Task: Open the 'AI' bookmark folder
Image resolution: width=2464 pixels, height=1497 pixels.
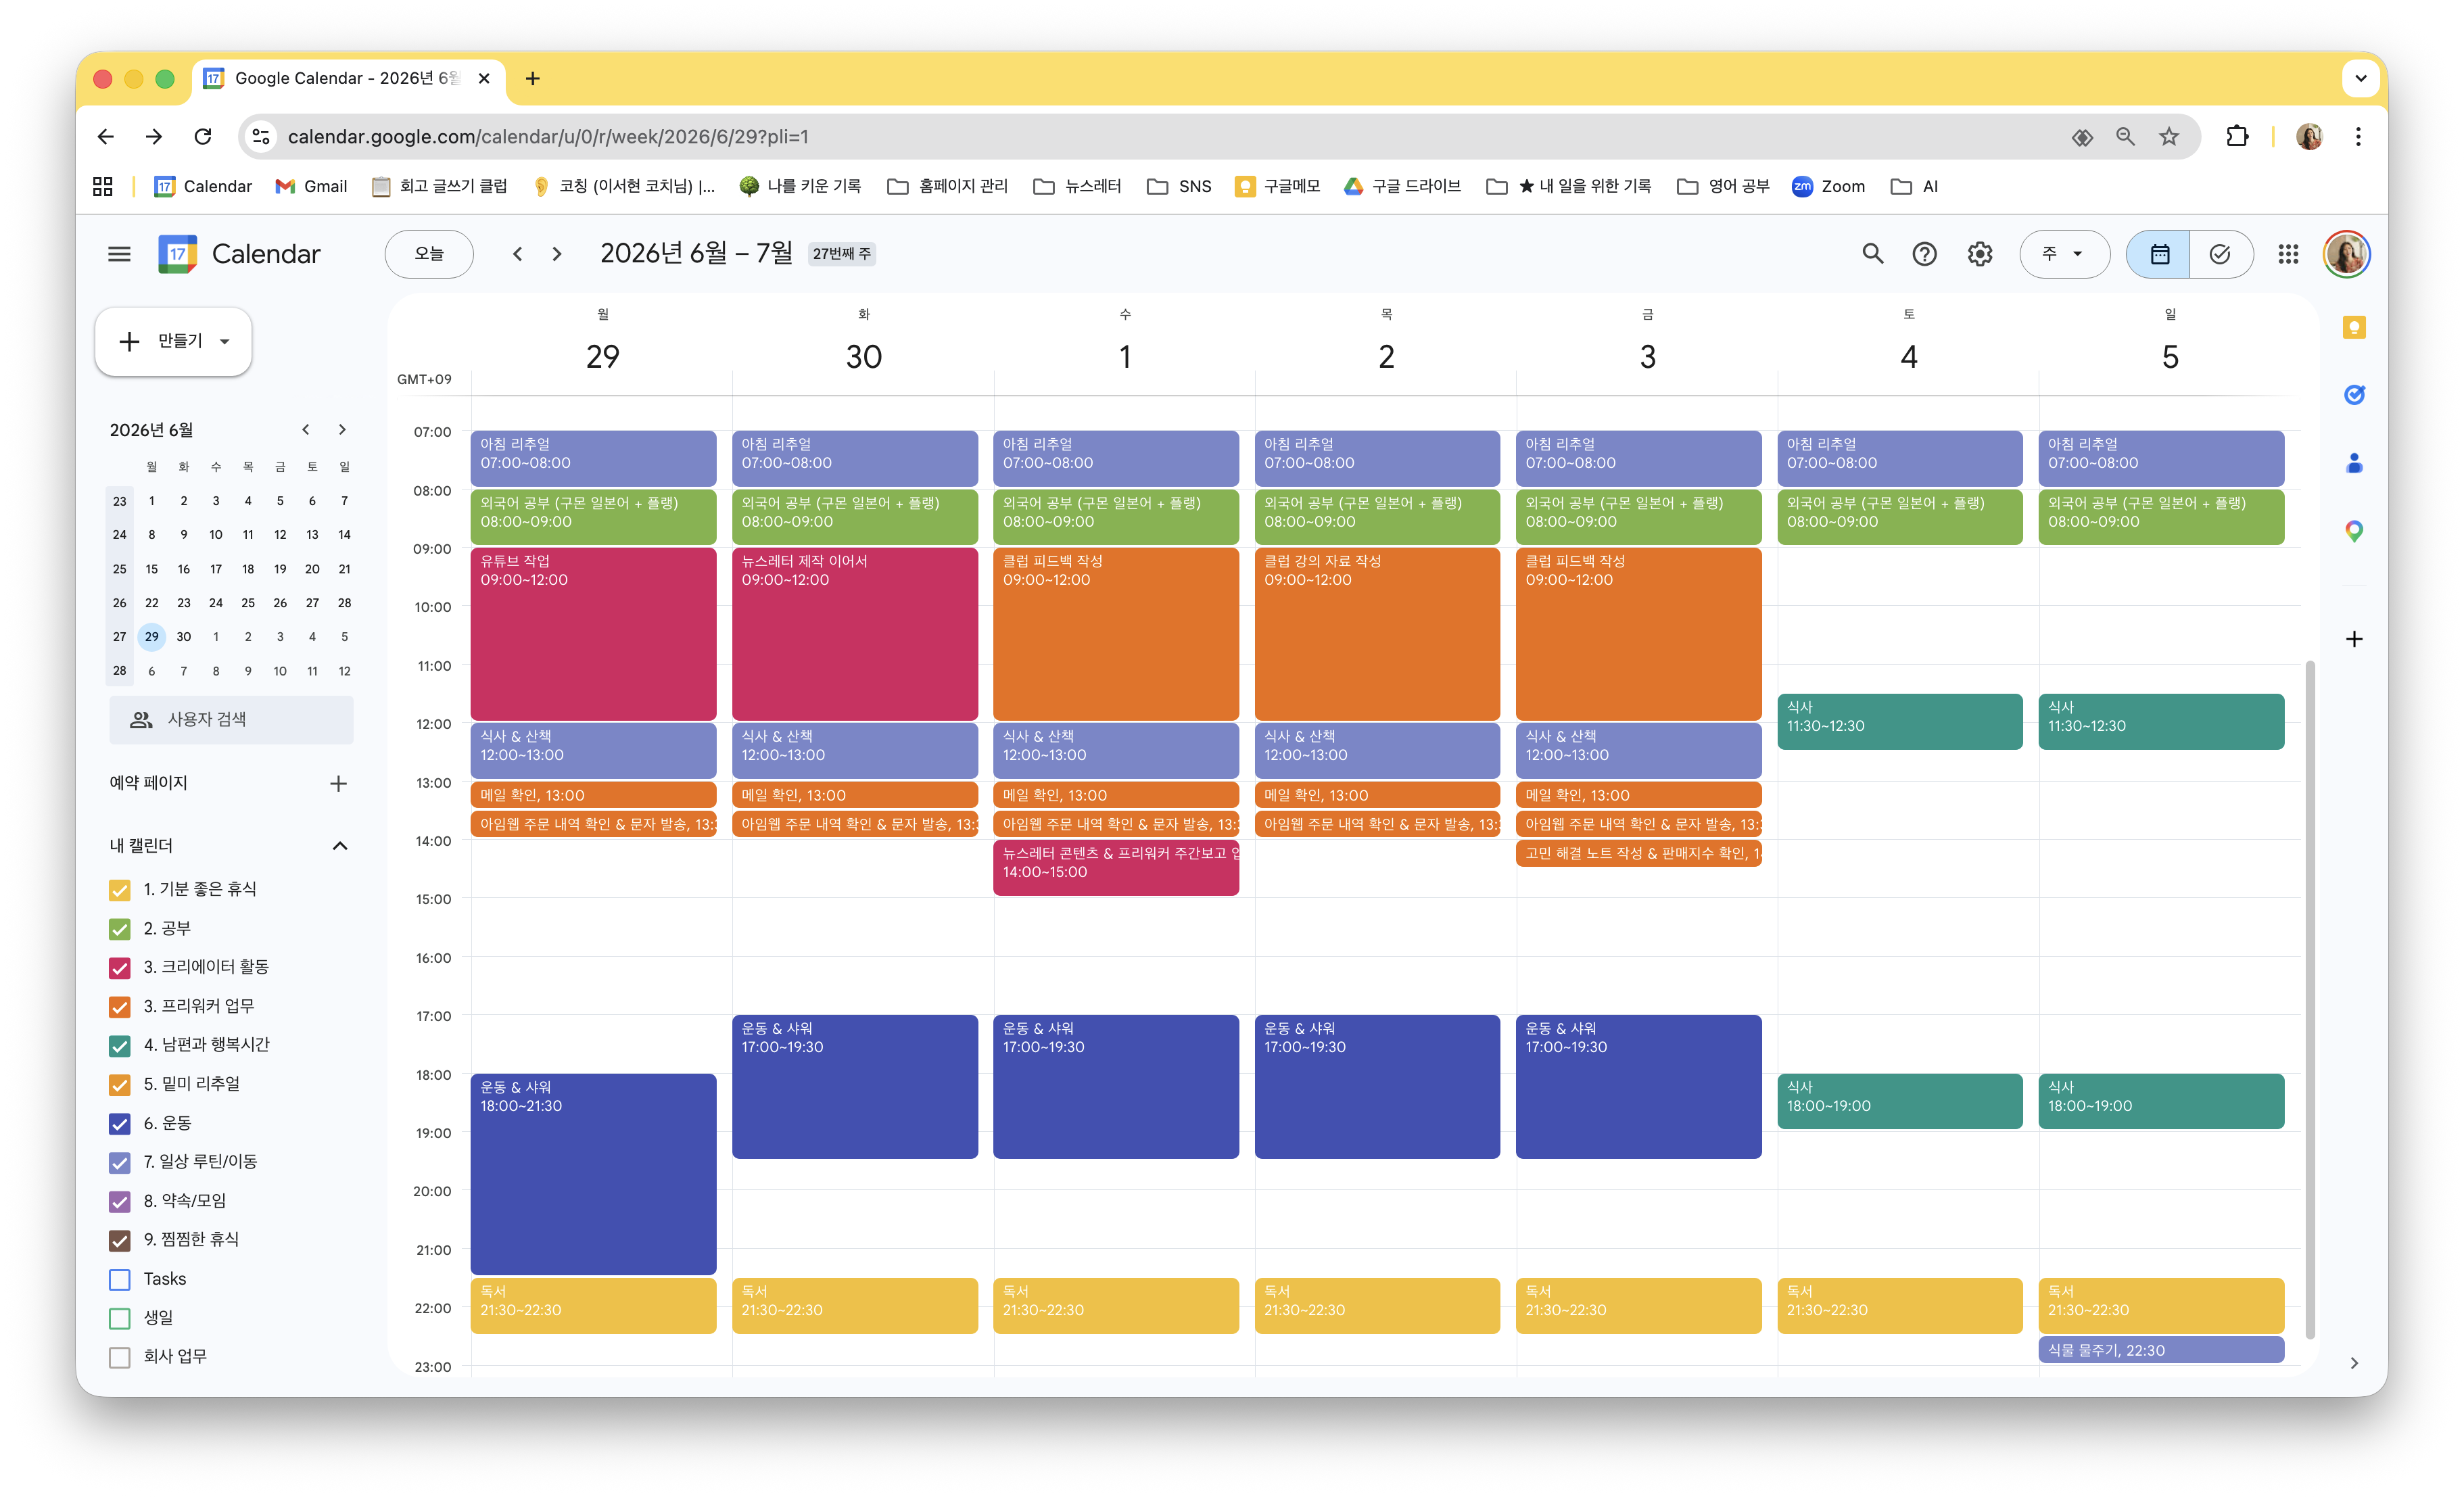Action: pyautogui.click(x=1914, y=186)
